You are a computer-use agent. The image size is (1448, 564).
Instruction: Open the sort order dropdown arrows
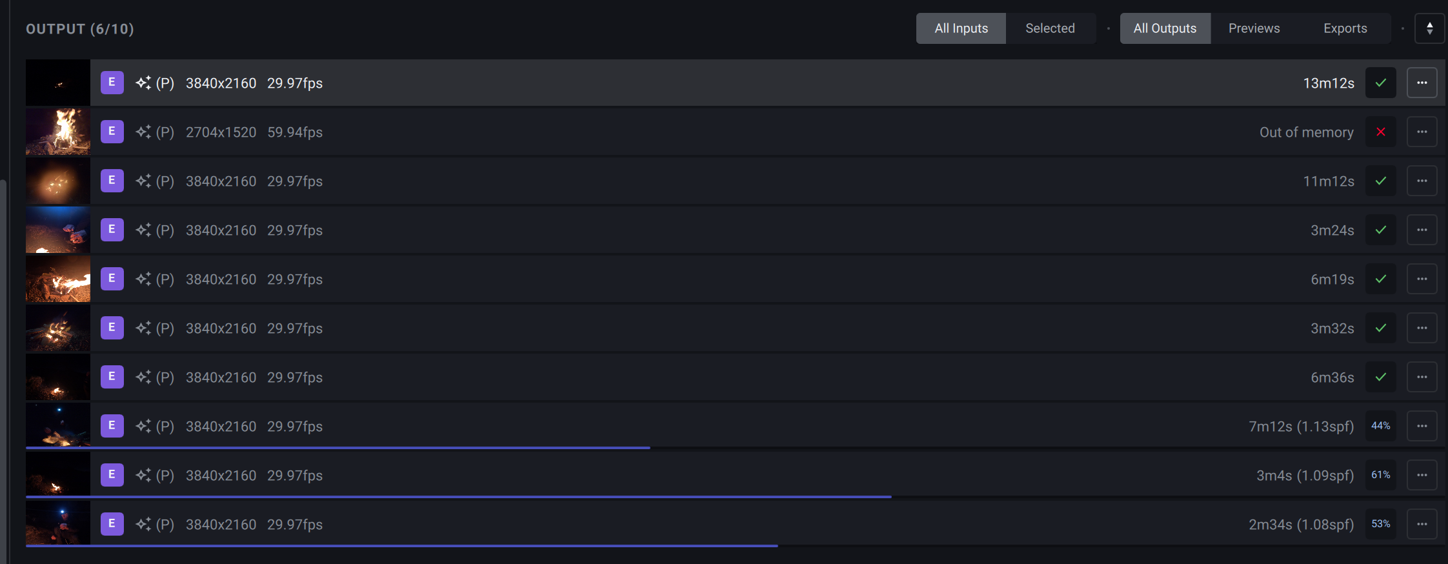[x=1429, y=28]
